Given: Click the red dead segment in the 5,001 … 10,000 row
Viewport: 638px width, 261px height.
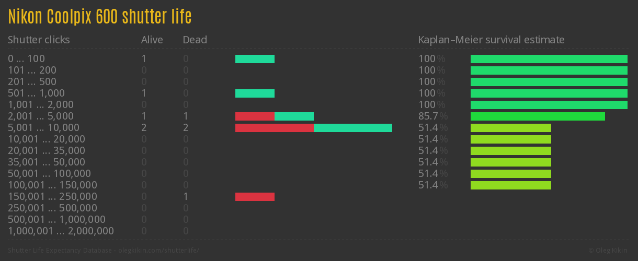Looking at the screenshot, I should pyautogui.click(x=274, y=128).
